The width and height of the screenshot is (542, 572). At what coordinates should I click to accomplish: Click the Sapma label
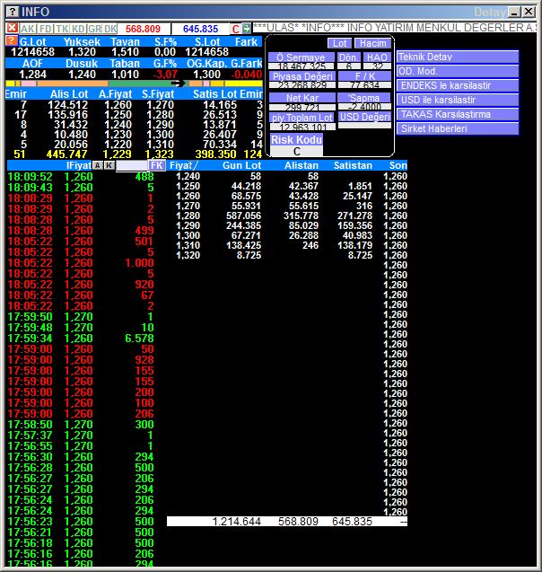tap(364, 98)
